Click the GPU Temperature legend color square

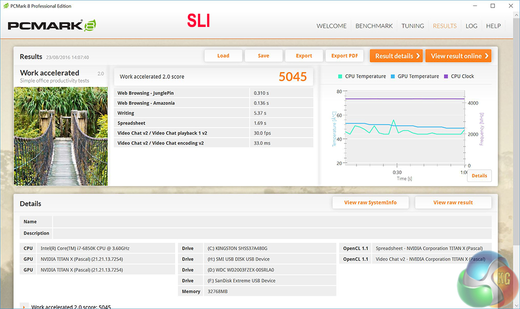393,76
